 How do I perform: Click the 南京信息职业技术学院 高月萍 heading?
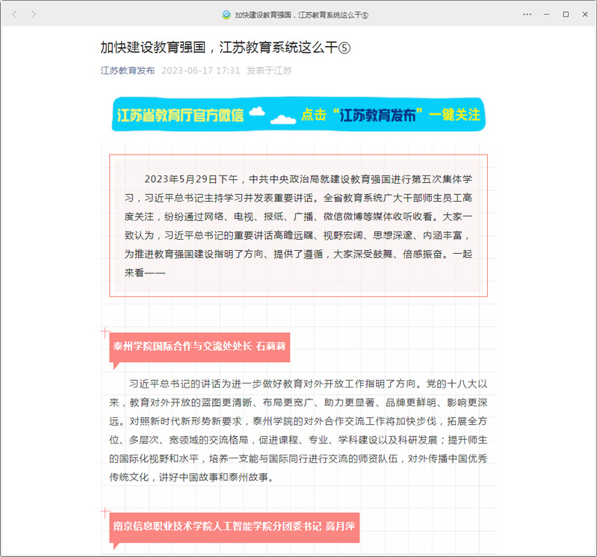tap(234, 526)
